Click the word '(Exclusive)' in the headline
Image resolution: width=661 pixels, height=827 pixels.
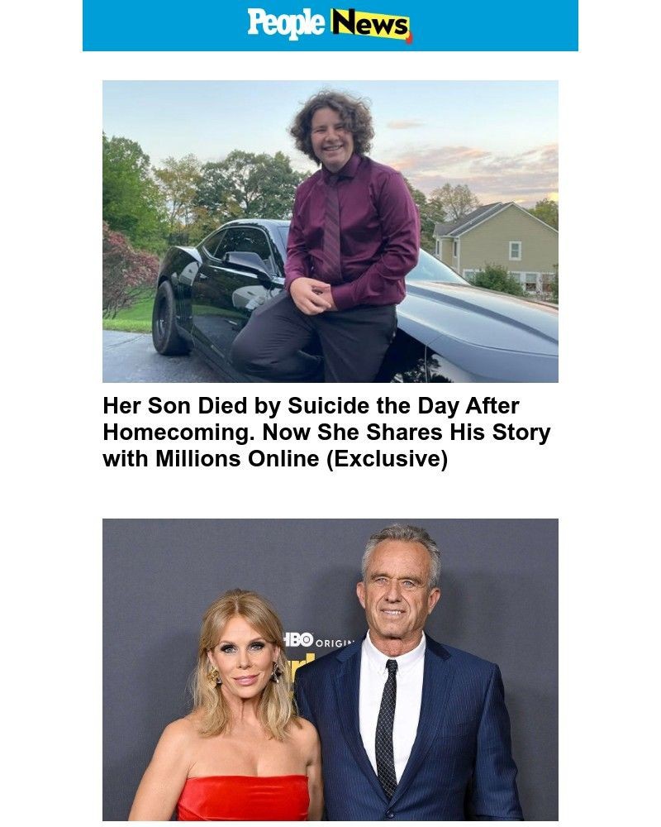(388, 458)
